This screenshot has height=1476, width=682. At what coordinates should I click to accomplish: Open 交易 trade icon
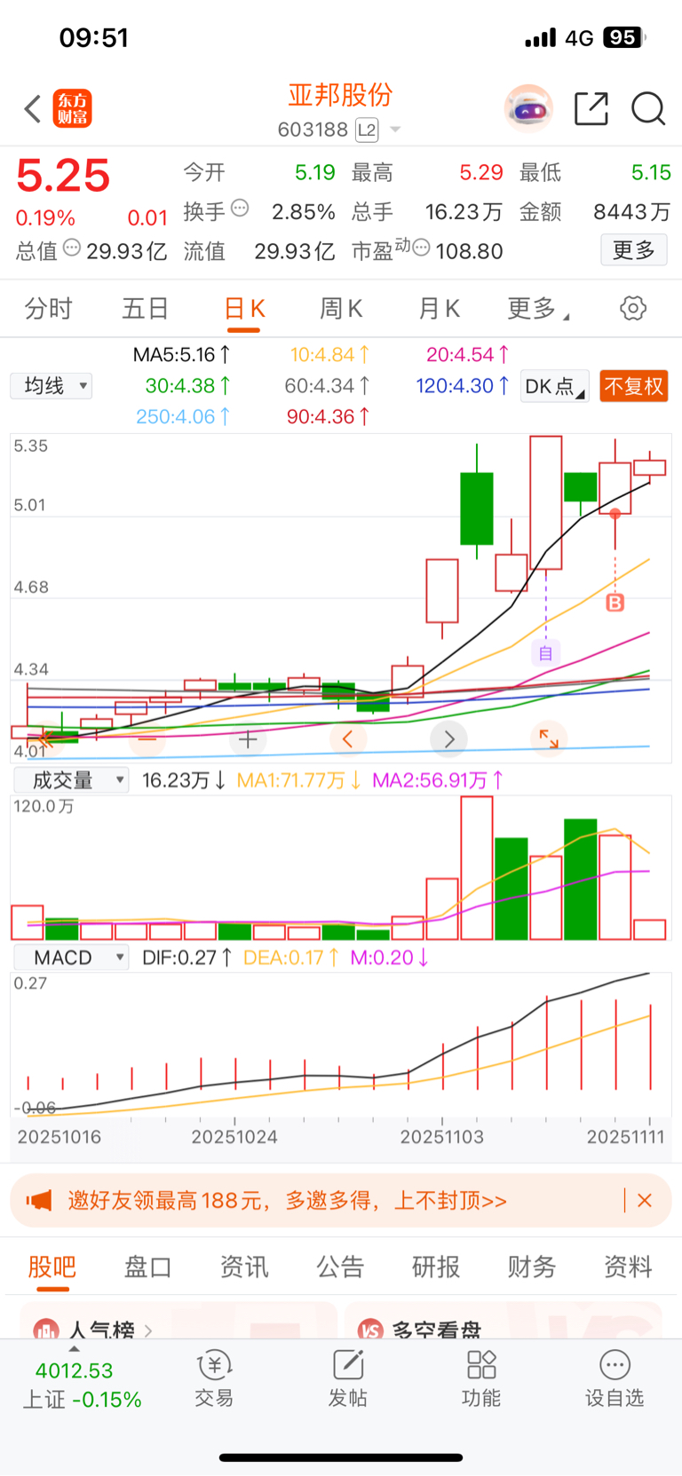pyautogui.click(x=214, y=1378)
